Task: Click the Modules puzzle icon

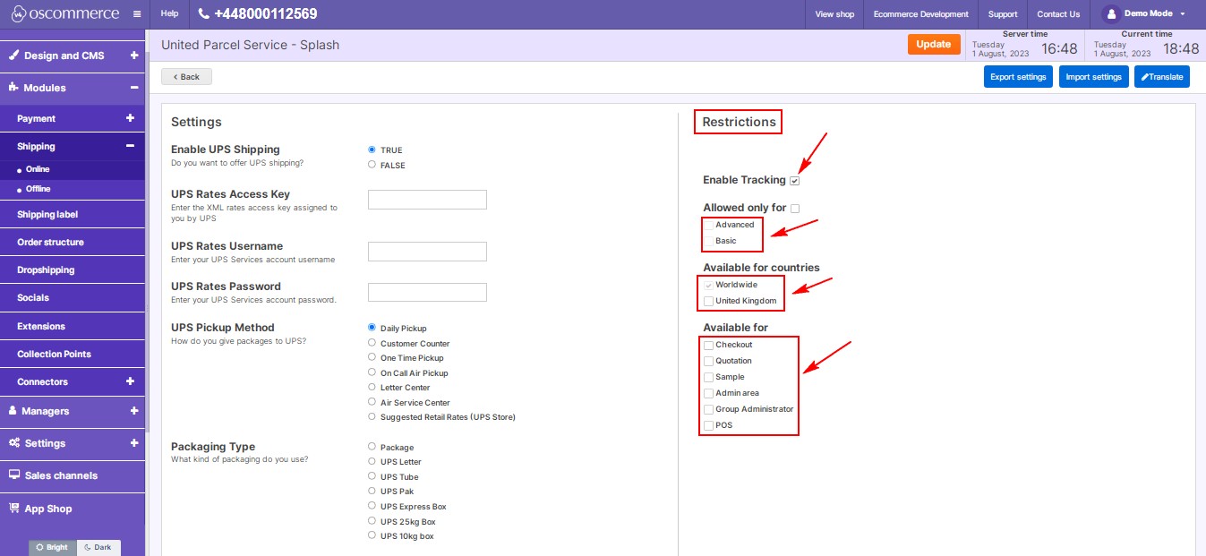Action: pos(14,88)
